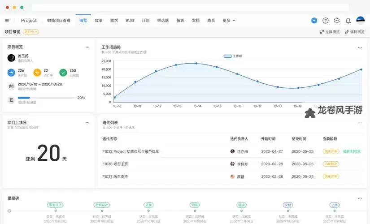Click the 20% project progress bar
The width and height of the screenshot is (370, 224).
tap(46, 98)
